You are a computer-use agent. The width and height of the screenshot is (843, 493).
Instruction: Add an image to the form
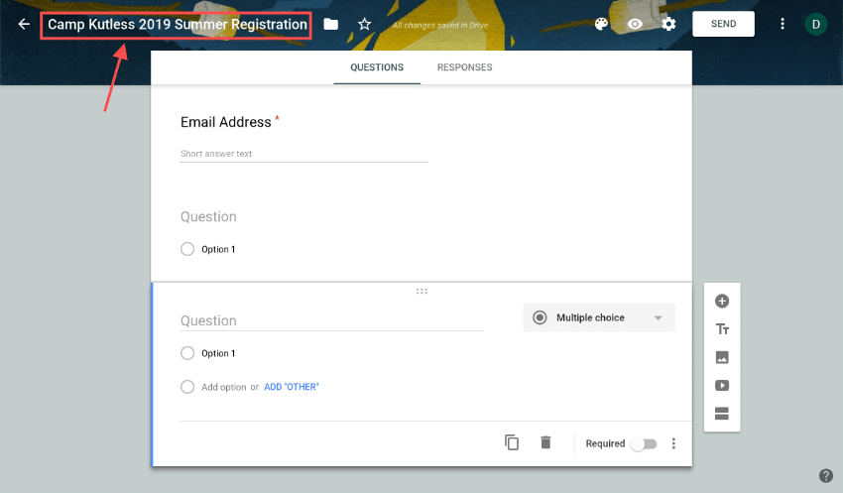coord(722,357)
